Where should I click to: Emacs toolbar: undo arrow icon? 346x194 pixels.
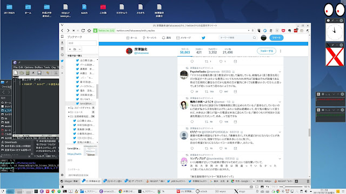48,73
